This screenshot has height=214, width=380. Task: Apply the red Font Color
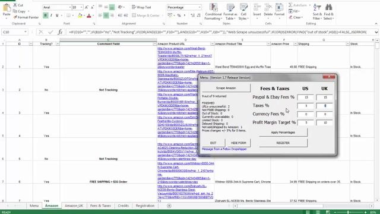coord(89,15)
